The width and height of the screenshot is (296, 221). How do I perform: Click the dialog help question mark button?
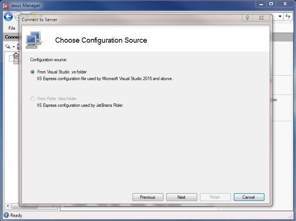247,18
